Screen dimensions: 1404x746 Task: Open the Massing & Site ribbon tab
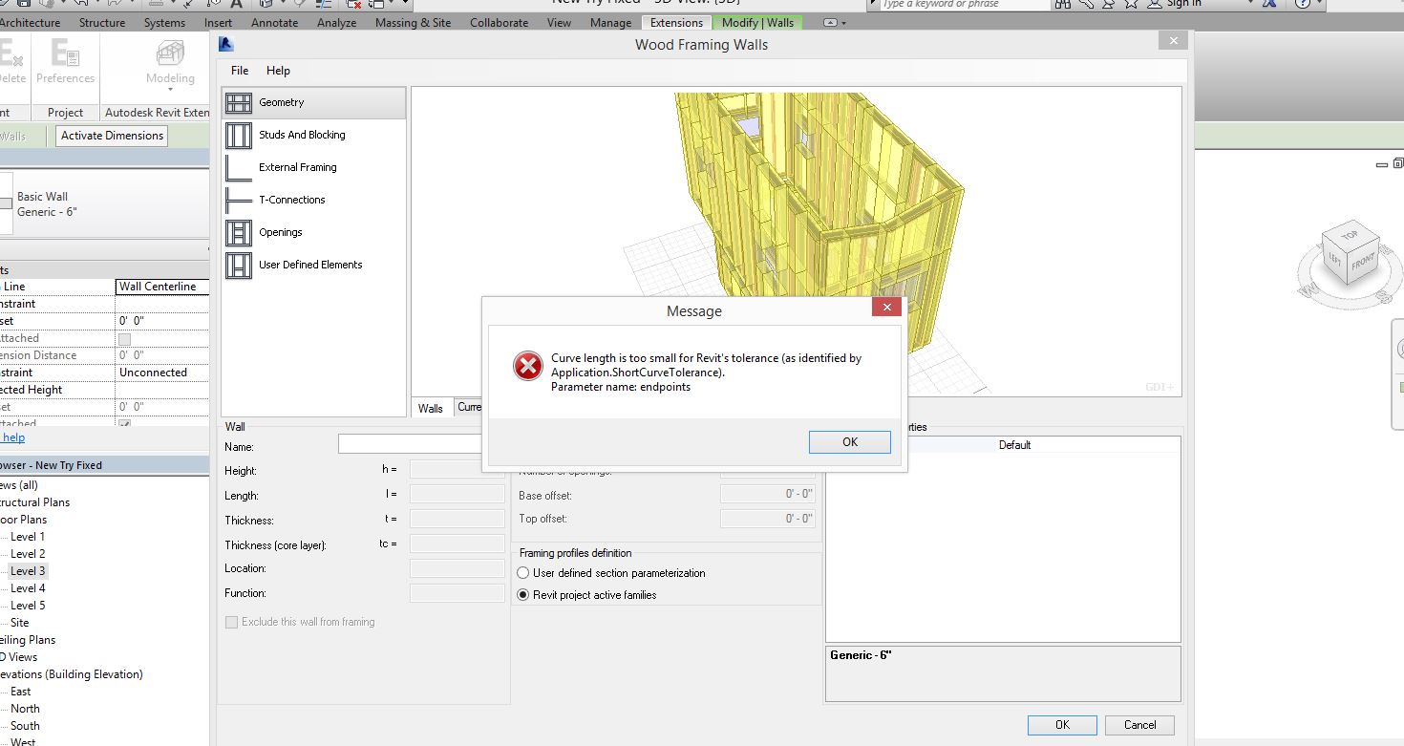click(413, 23)
